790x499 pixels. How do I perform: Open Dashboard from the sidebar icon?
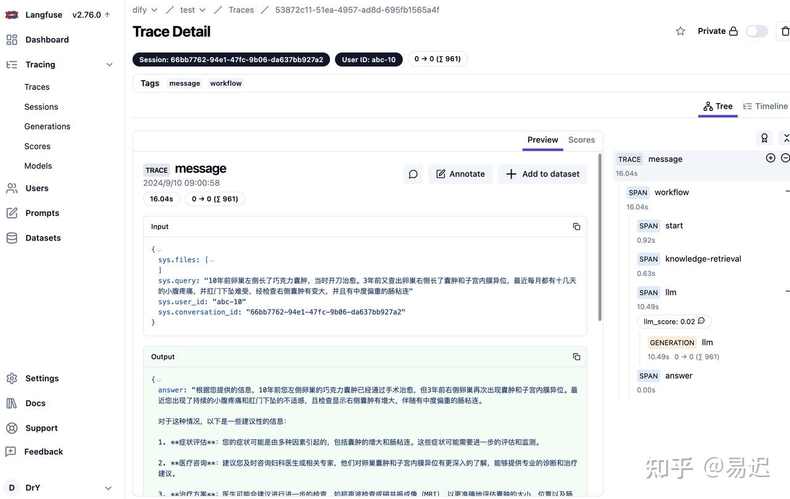click(12, 39)
